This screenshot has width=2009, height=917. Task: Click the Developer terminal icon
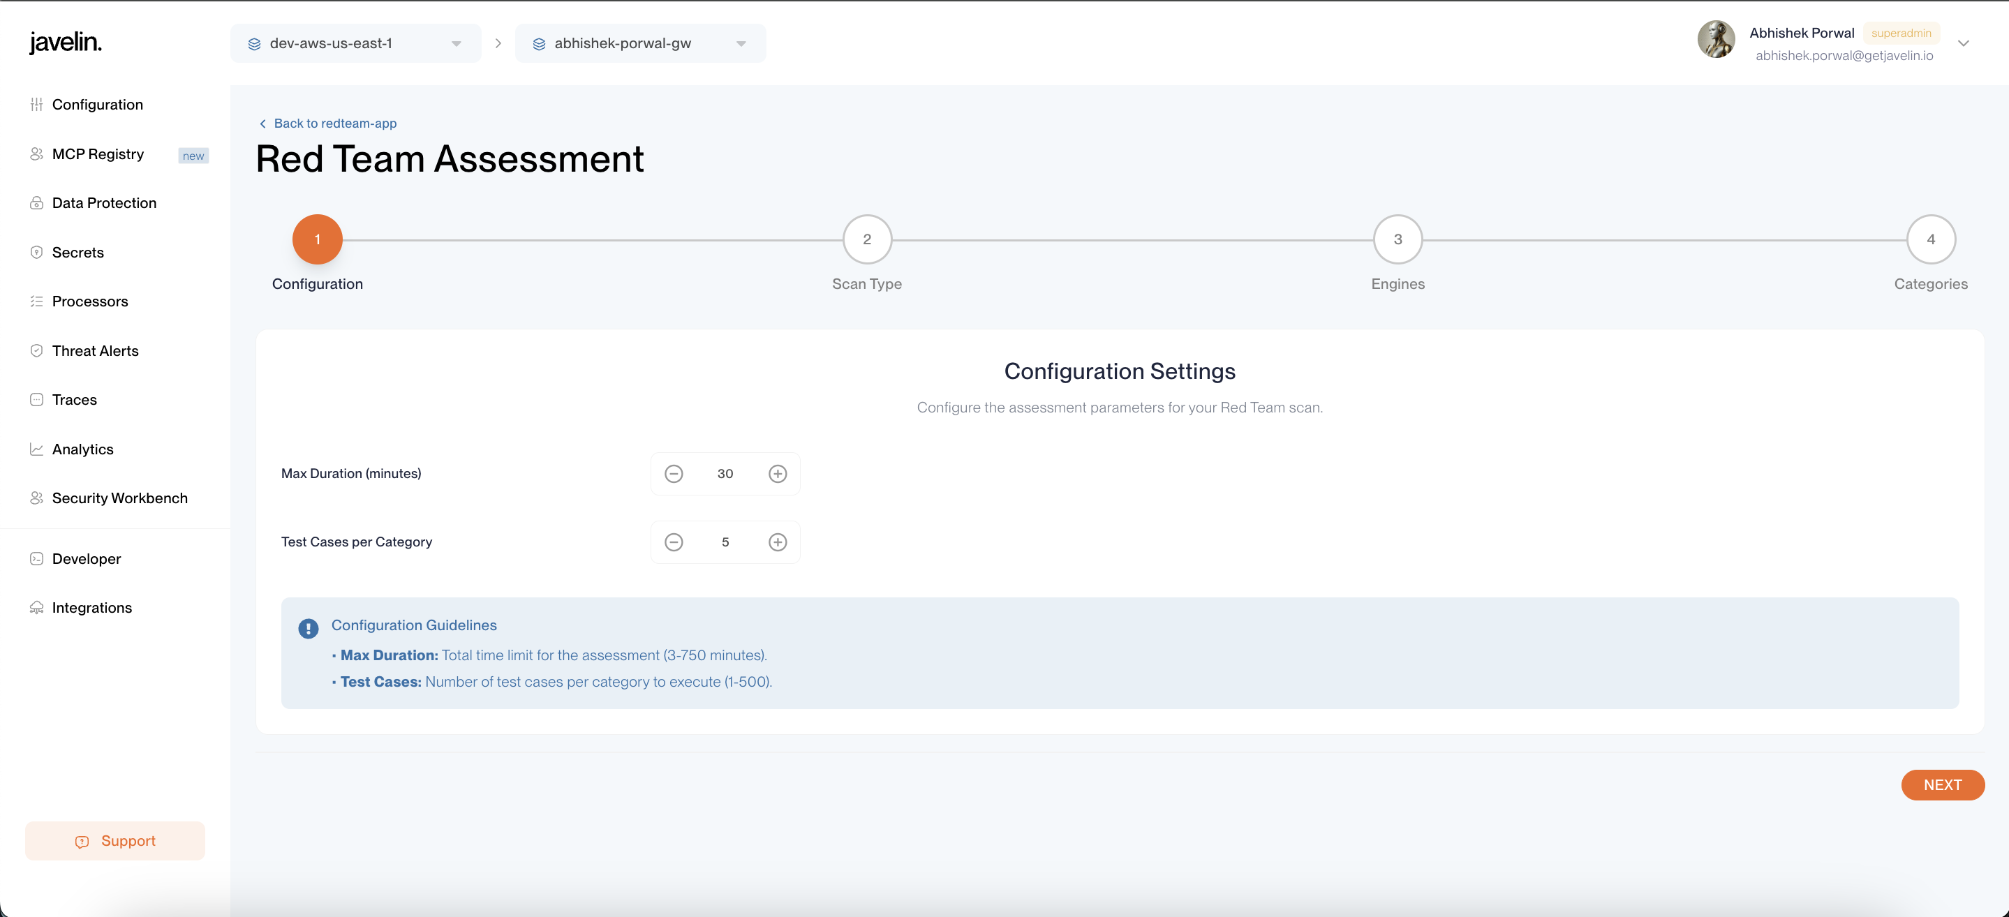(x=36, y=558)
